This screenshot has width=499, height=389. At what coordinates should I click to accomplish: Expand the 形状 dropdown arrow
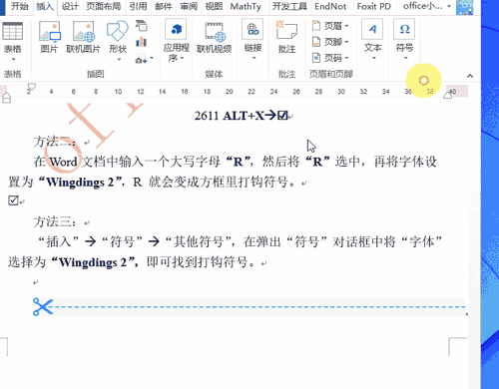point(119,59)
